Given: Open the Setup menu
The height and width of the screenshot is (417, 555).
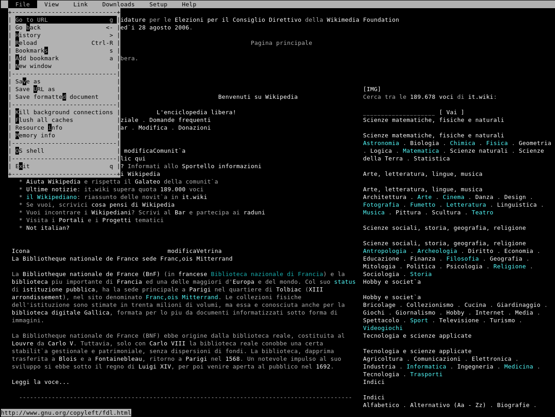Looking at the screenshot, I should click(x=158, y=4).
